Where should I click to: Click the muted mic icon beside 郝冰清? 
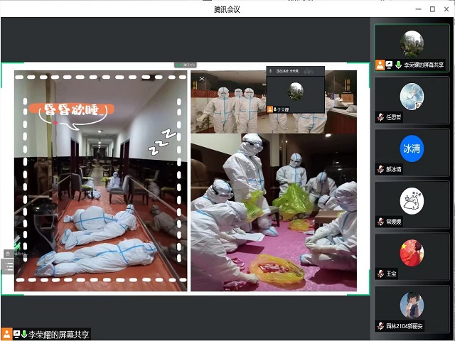tap(380, 169)
